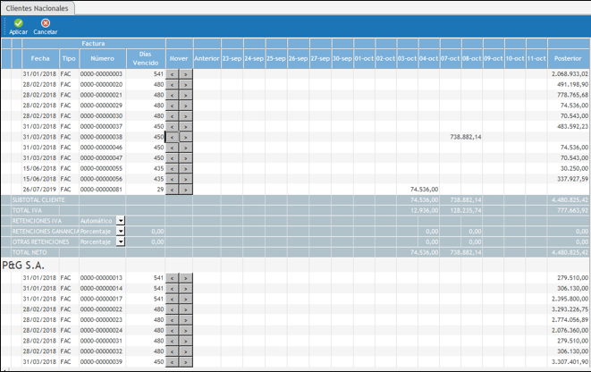
Task: Open Otras Retenciones Porcentaje dropdown
Action: (121, 241)
